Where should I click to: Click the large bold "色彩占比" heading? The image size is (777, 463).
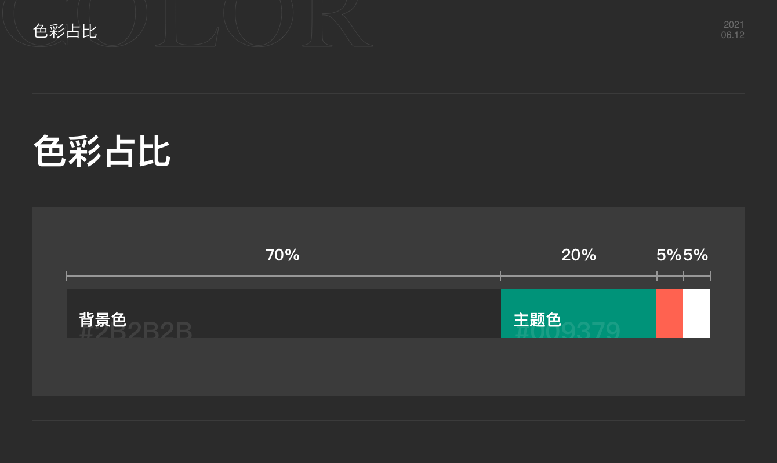pyautogui.click(x=102, y=152)
